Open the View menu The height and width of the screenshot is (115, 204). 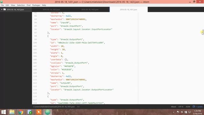click(x=13, y=5)
